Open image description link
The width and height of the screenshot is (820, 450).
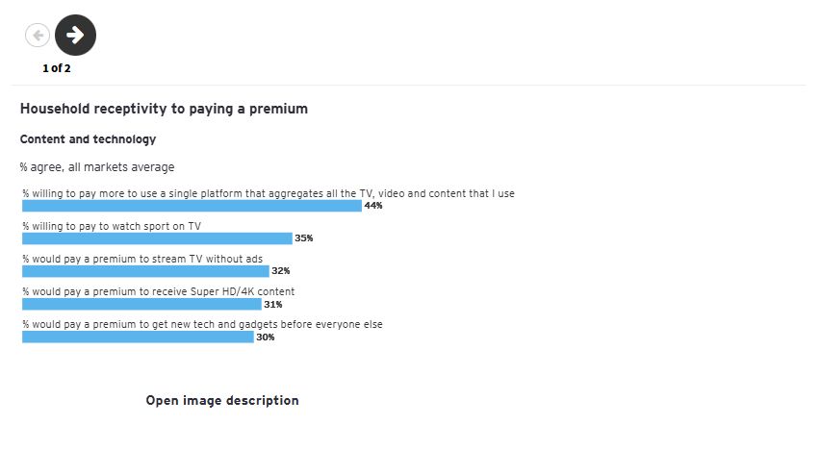click(x=222, y=400)
